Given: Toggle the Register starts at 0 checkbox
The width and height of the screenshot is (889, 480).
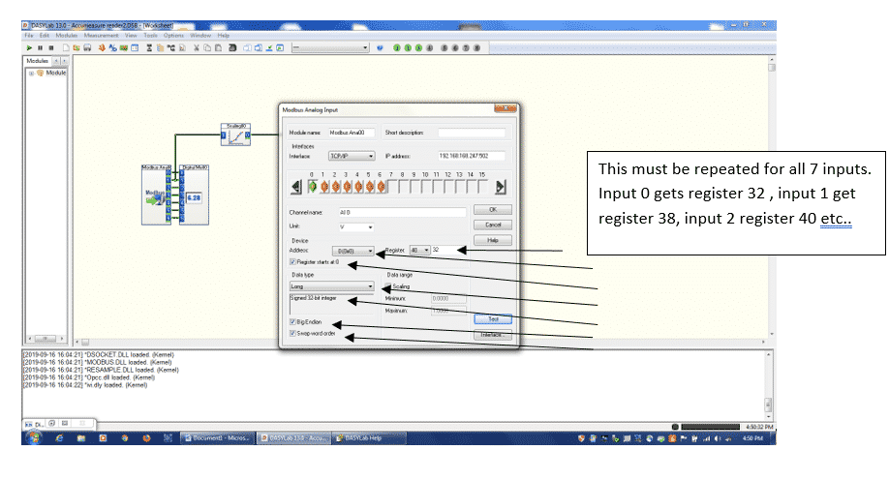Looking at the screenshot, I should pyautogui.click(x=293, y=262).
